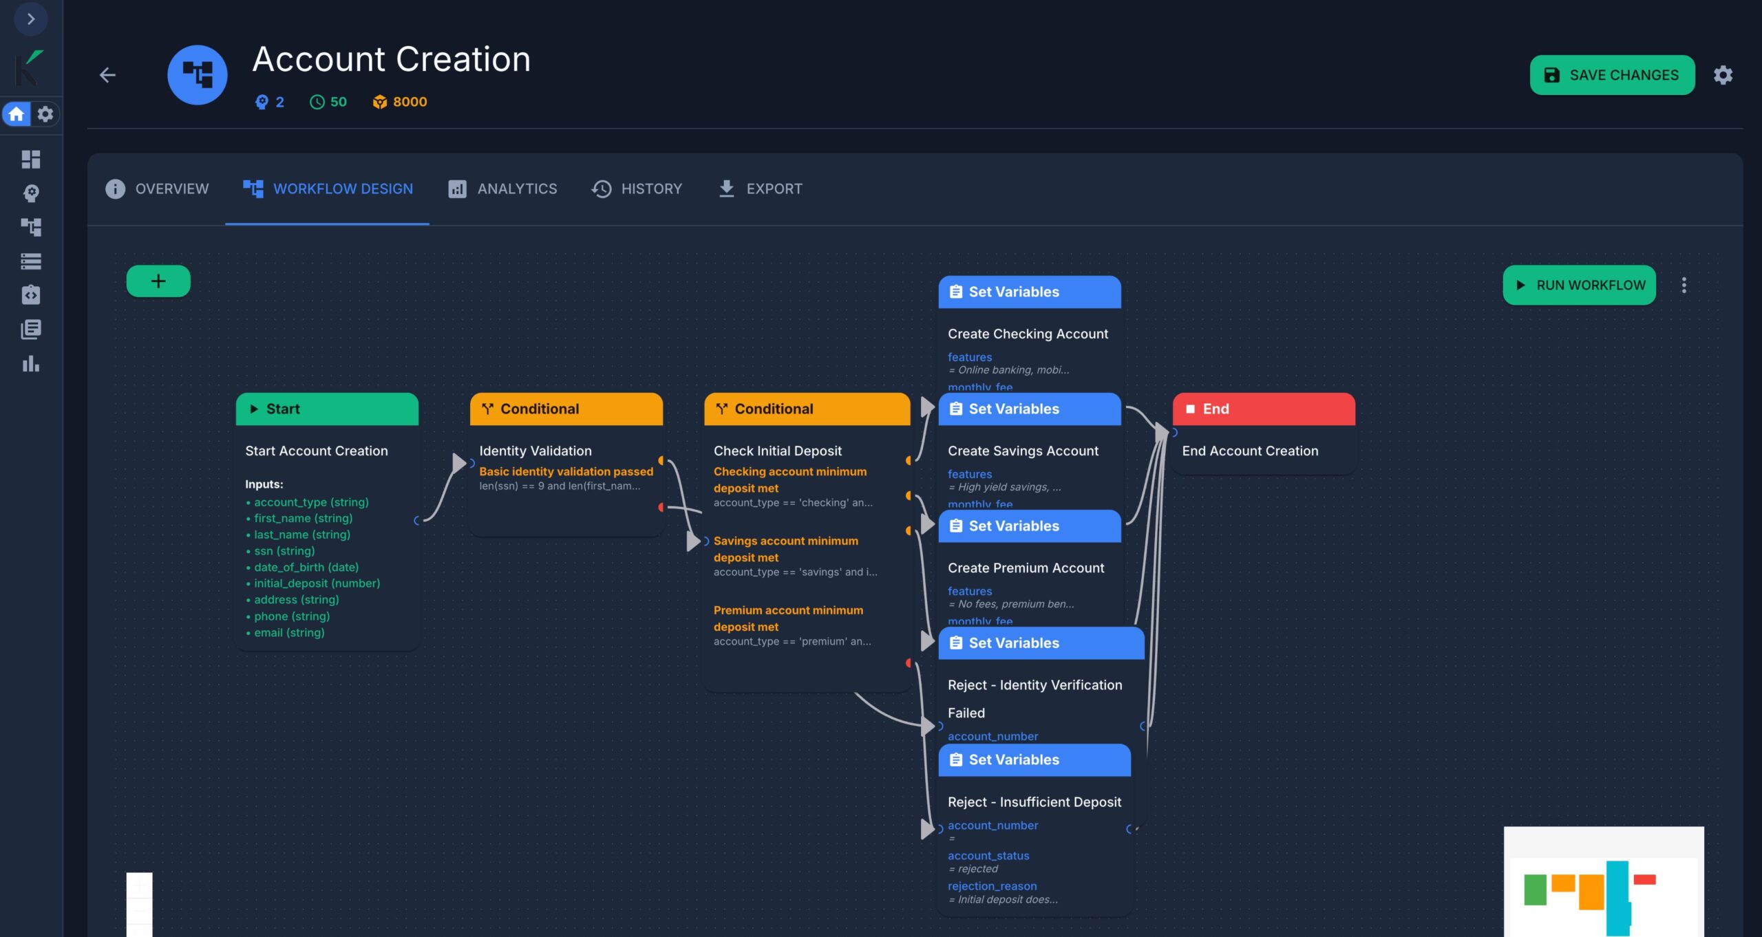The width and height of the screenshot is (1762, 937).
Task: Click Create Savings Account node title
Action: (x=1023, y=451)
